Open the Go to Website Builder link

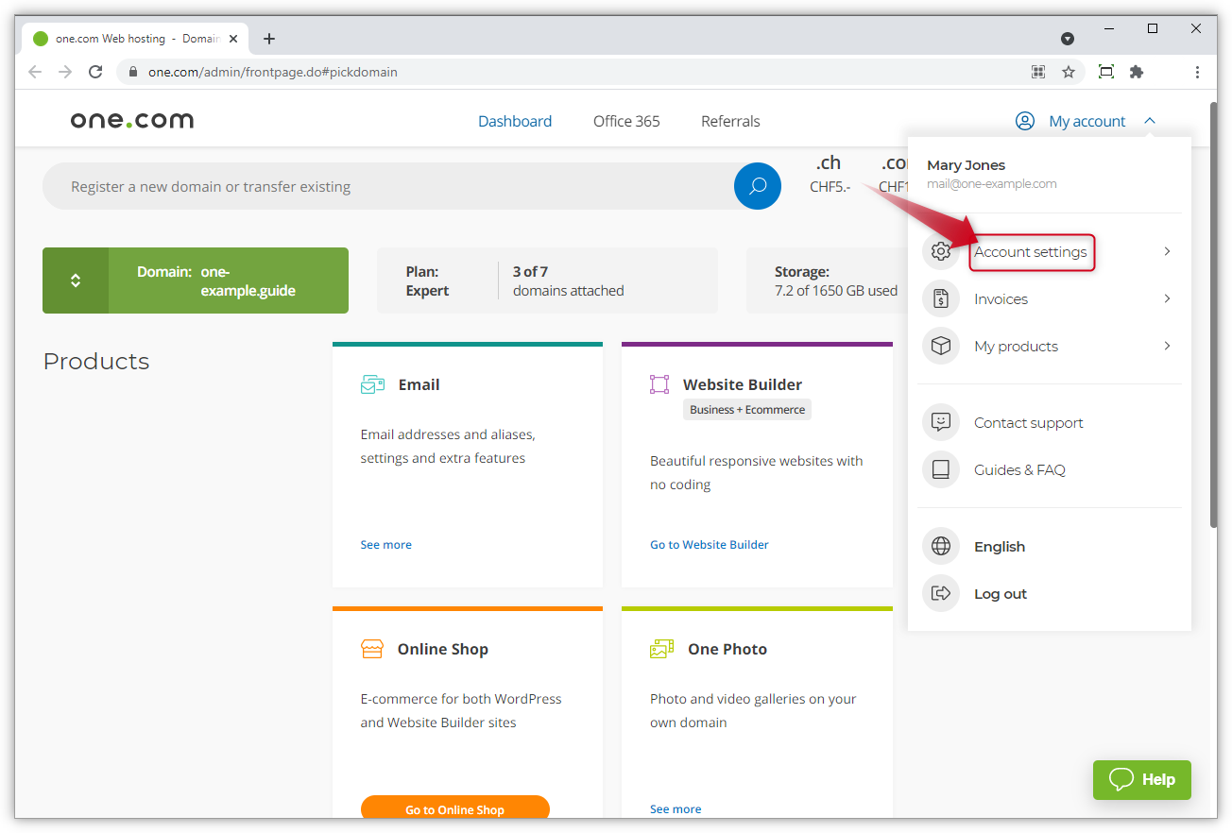[x=709, y=544]
